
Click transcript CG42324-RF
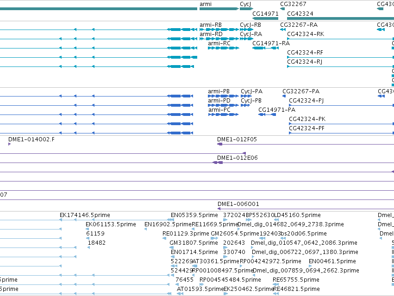(x=340, y=57)
